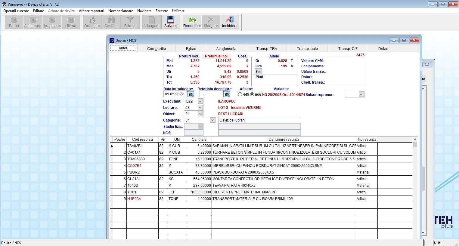
Task: Click the Denumire resursa column header
Action: [284, 140]
